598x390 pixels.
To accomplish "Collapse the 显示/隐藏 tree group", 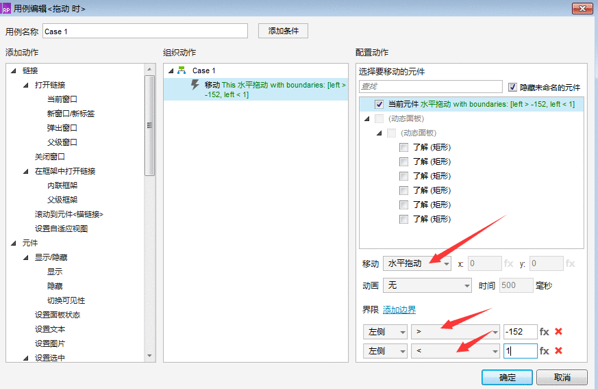I will coord(26,258).
